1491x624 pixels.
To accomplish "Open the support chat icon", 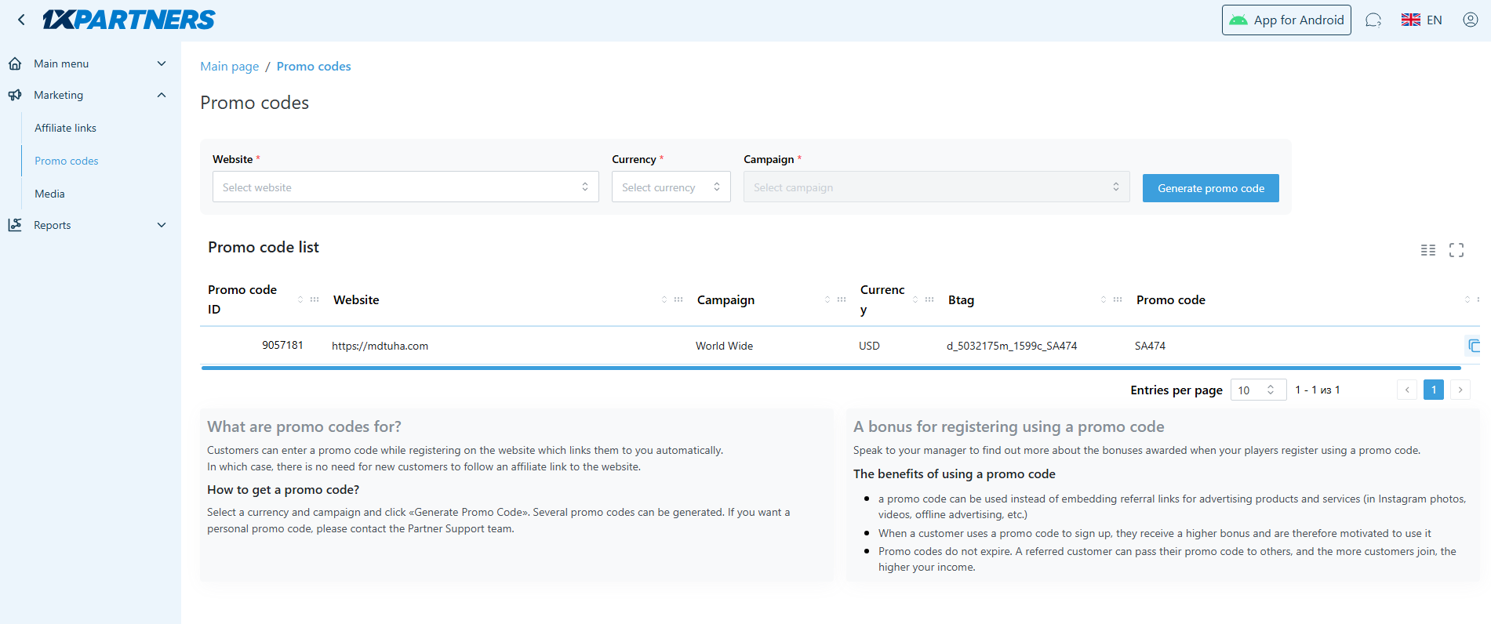I will (x=1373, y=20).
